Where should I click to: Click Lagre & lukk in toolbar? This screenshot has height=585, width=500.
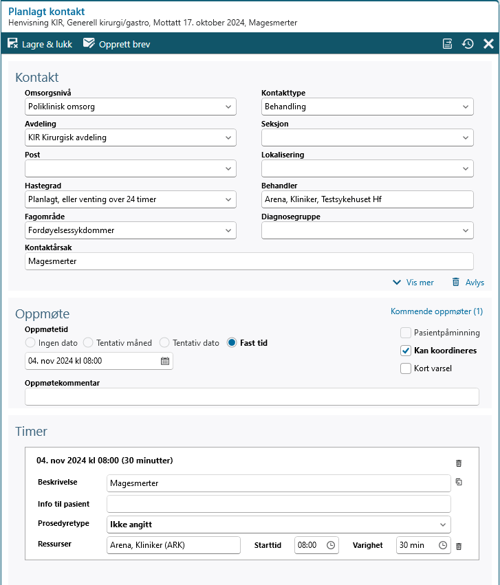tap(40, 44)
